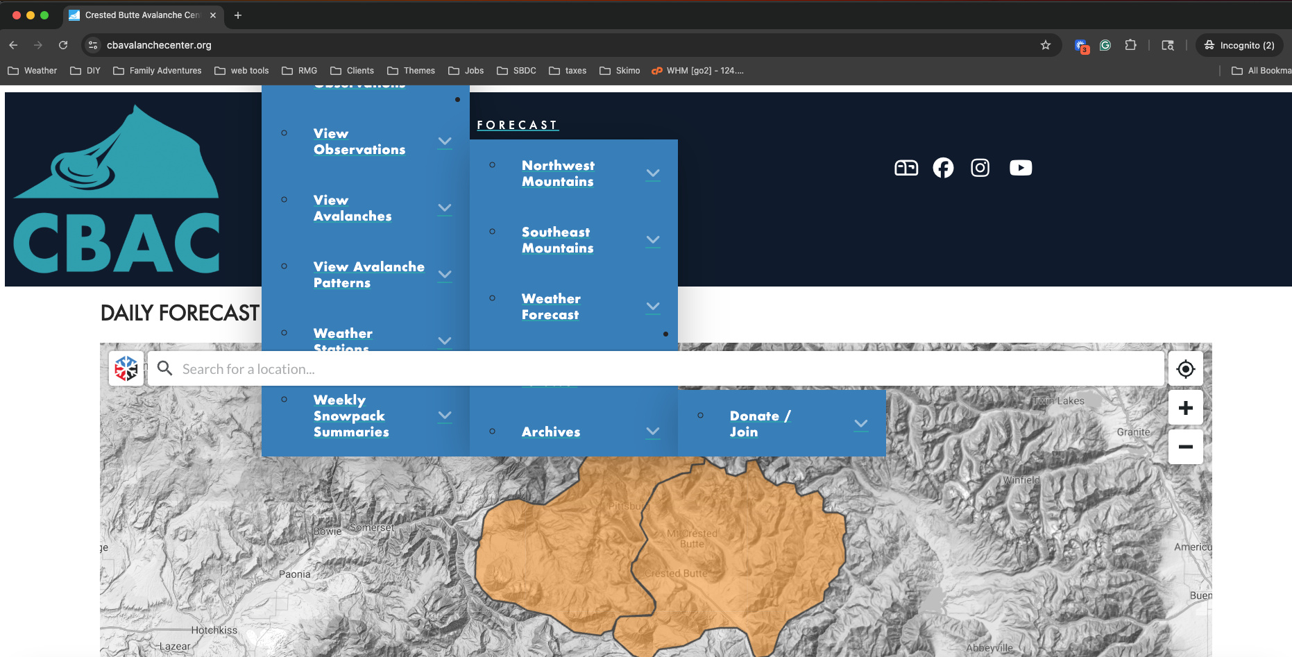Click the newsletter mailbox icon
The height and width of the screenshot is (657, 1292).
(x=906, y=168)
